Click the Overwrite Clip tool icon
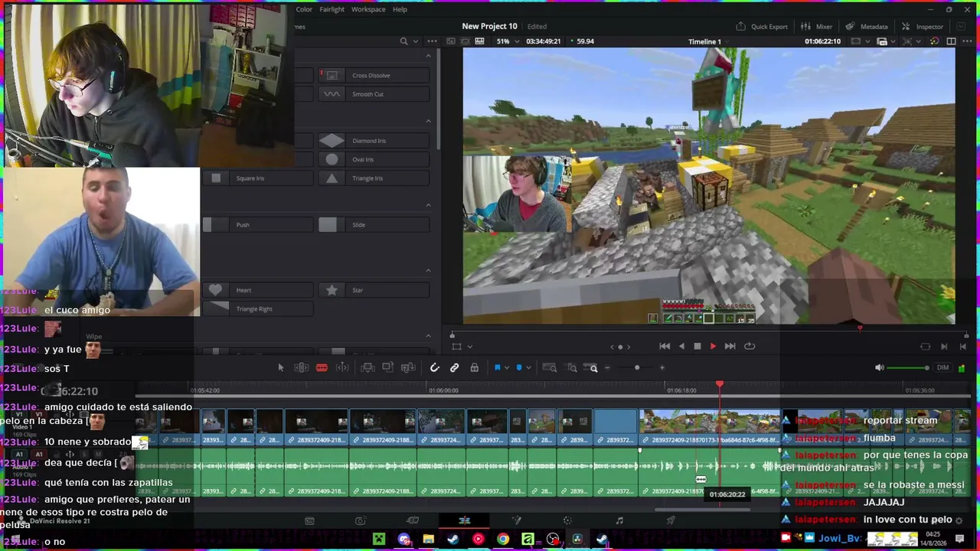 click(x=387, y=368)
